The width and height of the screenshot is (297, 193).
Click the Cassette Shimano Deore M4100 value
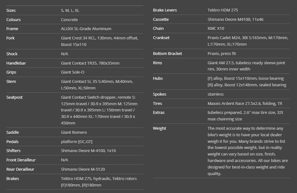[x=235, y=19]
